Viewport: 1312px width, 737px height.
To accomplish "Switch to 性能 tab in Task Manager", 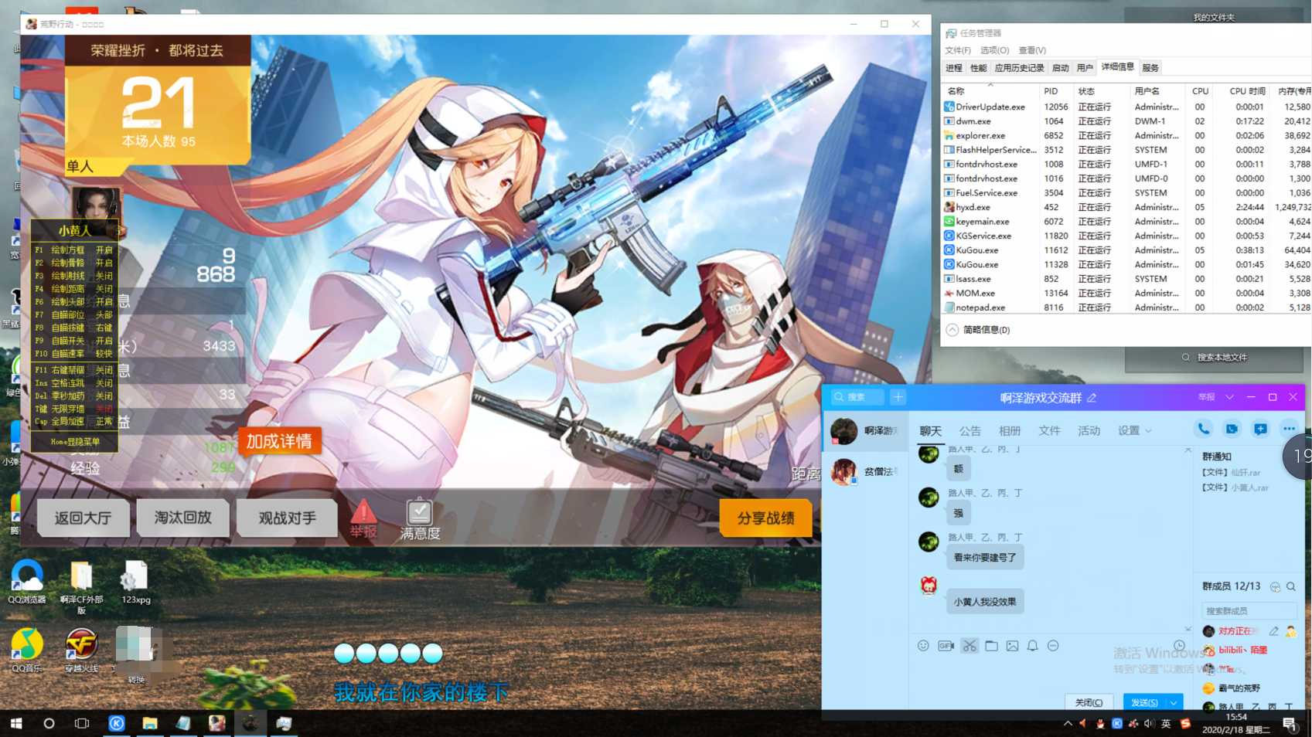I will 979,68.
